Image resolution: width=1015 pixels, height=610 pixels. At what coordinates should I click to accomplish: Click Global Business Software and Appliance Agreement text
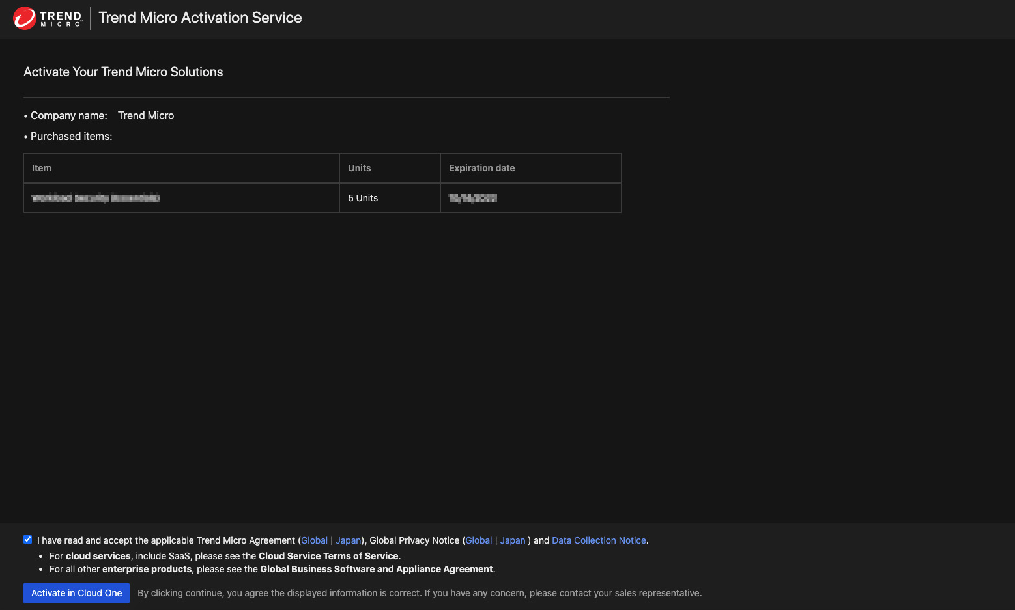click(x=377, y=569)
